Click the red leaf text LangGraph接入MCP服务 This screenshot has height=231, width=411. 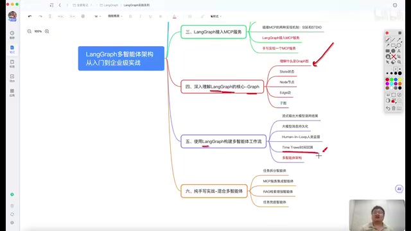coord(281,38)
